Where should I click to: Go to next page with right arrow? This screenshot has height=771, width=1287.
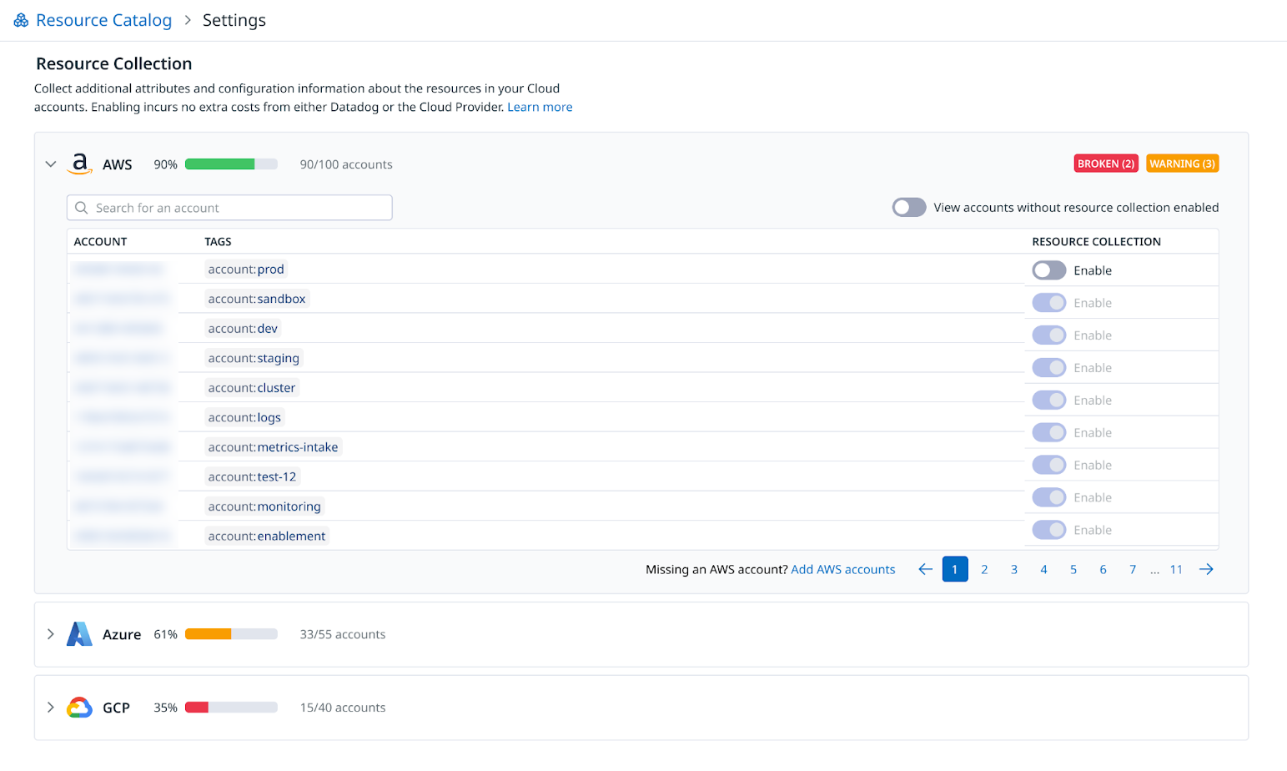coord(1206,569)
